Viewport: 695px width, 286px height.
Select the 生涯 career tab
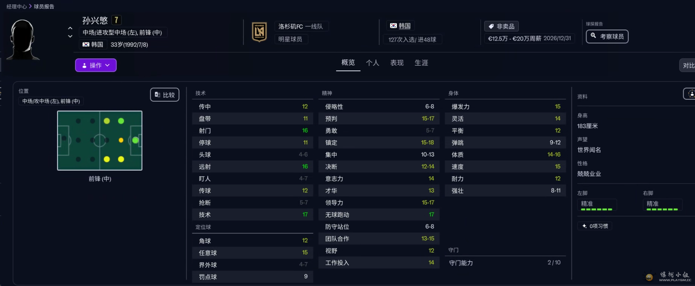[x=421, y=63]
